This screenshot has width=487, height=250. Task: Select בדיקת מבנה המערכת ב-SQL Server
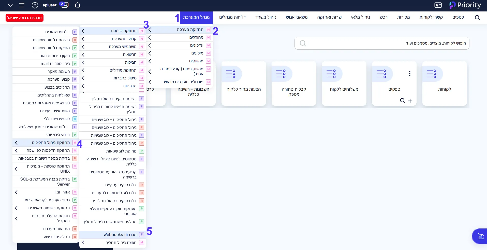[x=46, y=182]
